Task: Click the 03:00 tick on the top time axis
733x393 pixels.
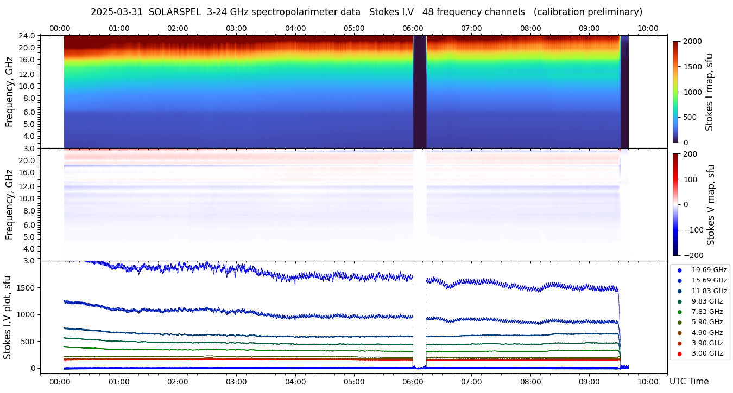Action: pyautogui.click(x=236, y=28)
